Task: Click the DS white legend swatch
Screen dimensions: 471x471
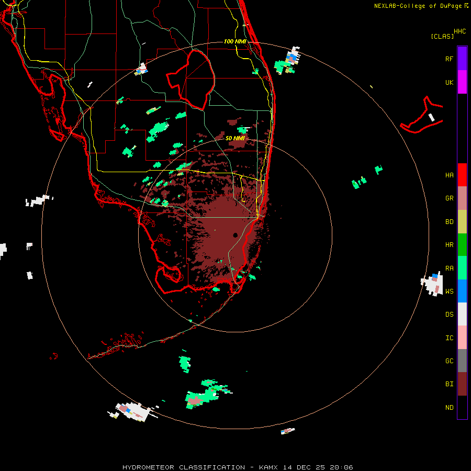Action: [462, 314]
